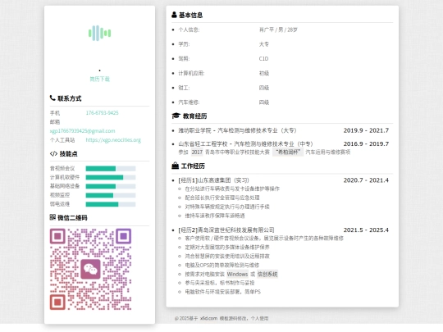Click the phone icon beside 联系方式
443x332 pixels.
[53, 98]
